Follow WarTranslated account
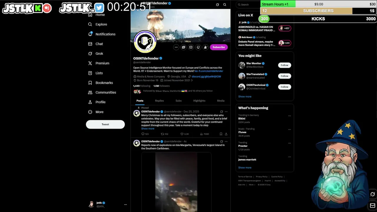 coord(285,76)
